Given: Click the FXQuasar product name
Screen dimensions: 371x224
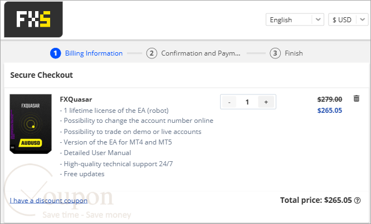Looking at the screenshot, I should tap(76, 99).
